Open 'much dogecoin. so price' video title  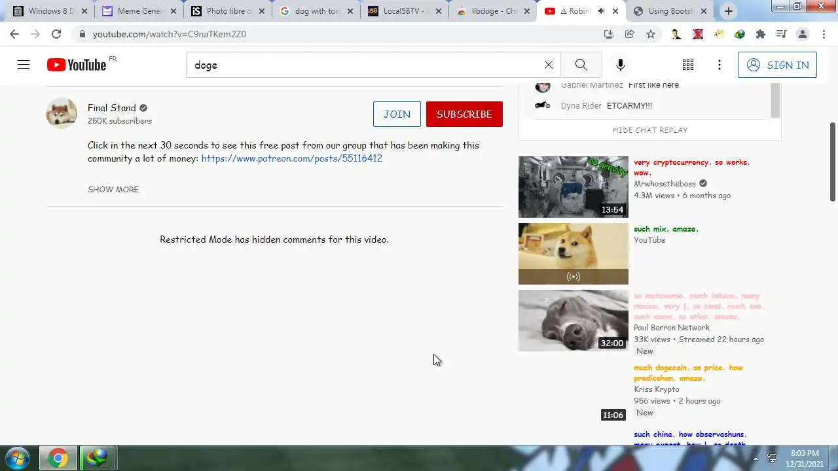688,373
